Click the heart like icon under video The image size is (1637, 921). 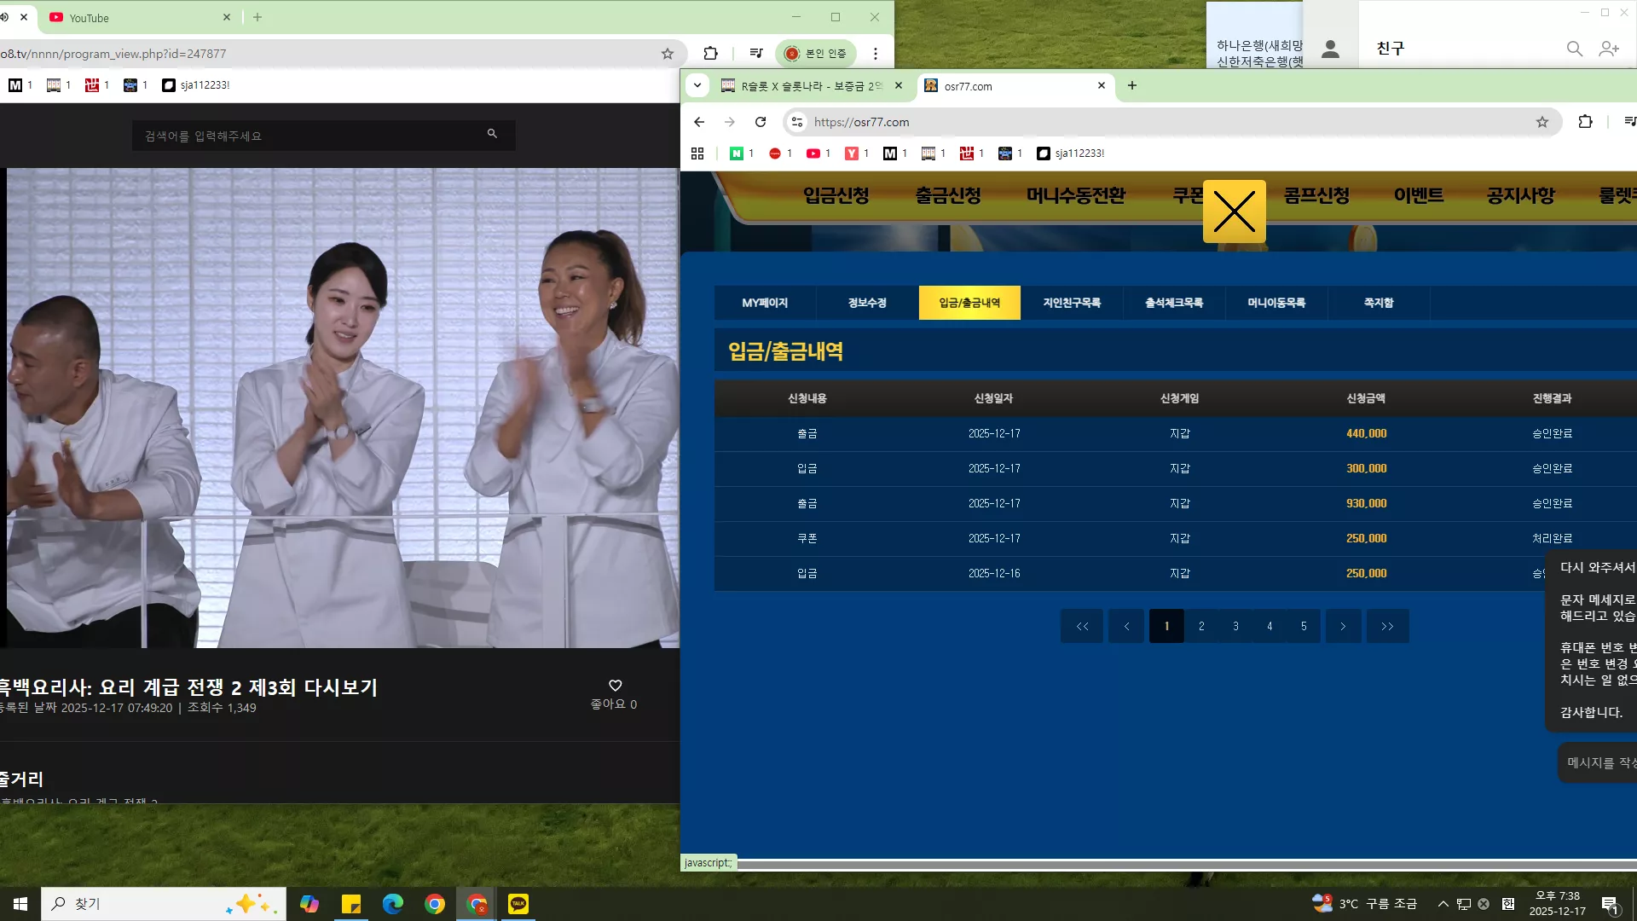[615, 686]
